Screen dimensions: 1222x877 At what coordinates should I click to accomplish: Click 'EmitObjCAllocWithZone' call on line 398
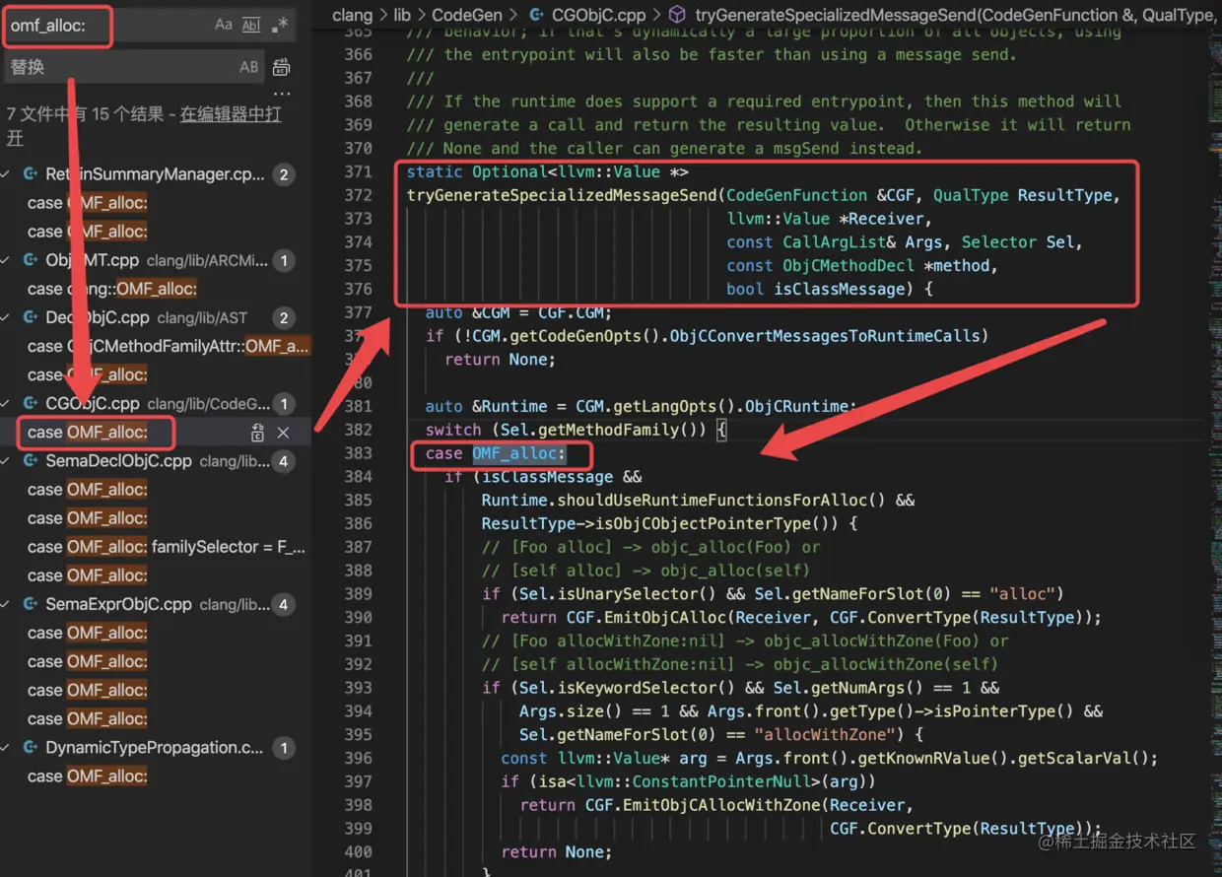tap(720, 805)
